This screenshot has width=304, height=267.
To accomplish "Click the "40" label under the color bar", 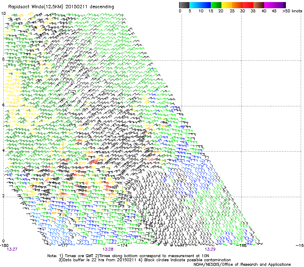I will pos(264,11).
